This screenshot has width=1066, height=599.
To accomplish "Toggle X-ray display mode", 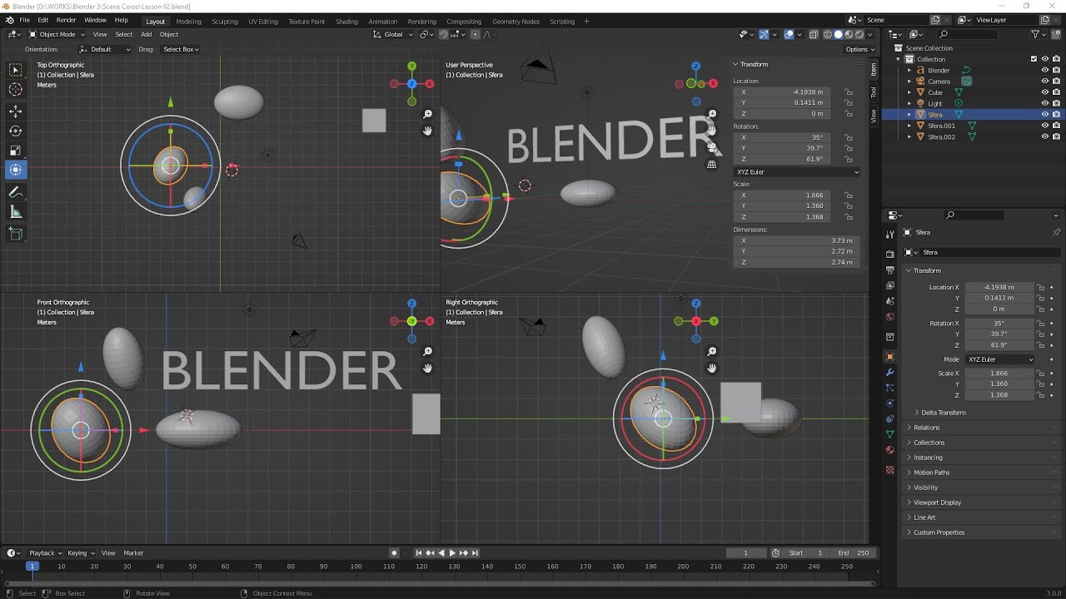I will tap(814, 34).
